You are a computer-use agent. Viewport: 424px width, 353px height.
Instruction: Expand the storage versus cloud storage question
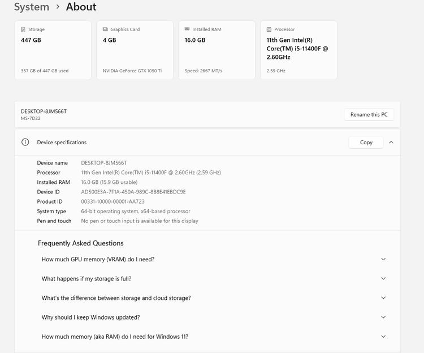pos(383,298)
